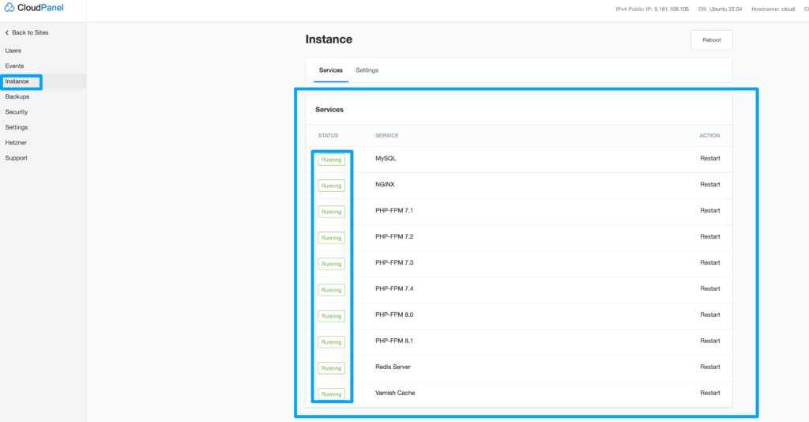Restart the NGINX service

pyautogui.click(x=710, y=184)
